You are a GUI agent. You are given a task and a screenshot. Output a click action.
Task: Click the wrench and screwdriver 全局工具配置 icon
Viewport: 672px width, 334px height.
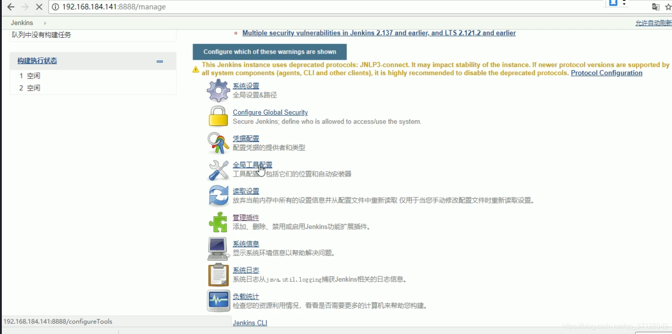point(218,170)
